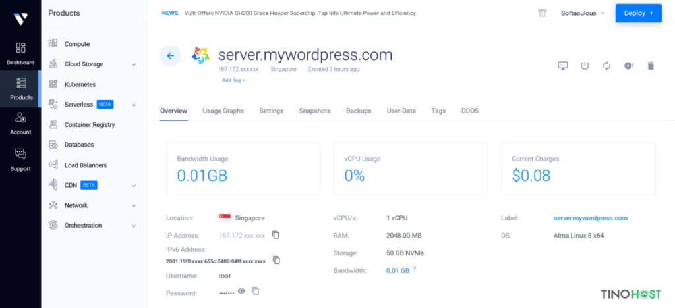Click the Add Tag + link
This screenshot has height=308, width=675.
[x=233, y=80]
